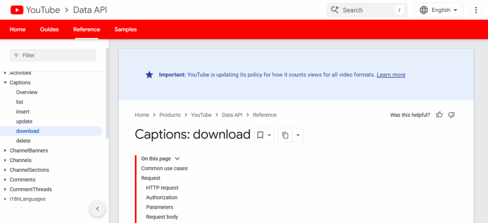Expand the Channels tree node

point(5,160)
